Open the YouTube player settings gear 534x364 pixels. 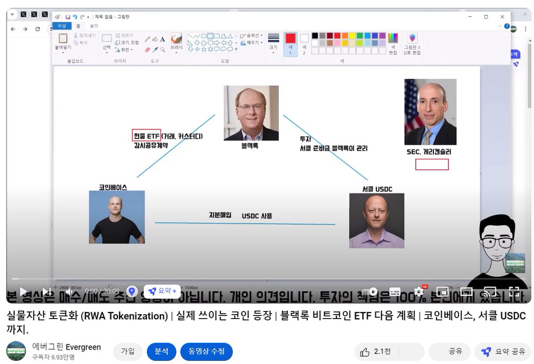pyautogui.click(x=419, y=292)
